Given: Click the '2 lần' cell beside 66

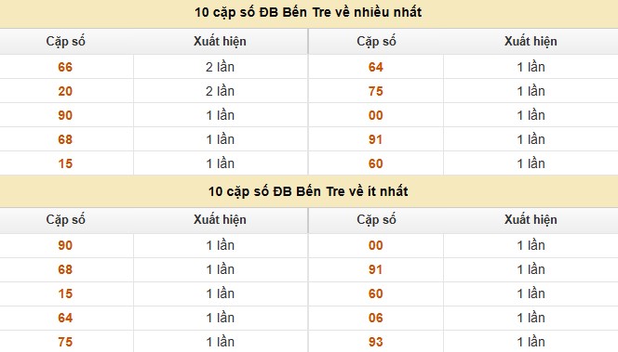Looking at the screenshot, I should 220,67.
